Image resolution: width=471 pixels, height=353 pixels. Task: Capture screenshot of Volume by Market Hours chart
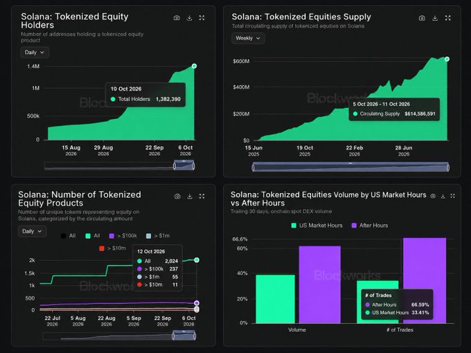pos(433,196)
